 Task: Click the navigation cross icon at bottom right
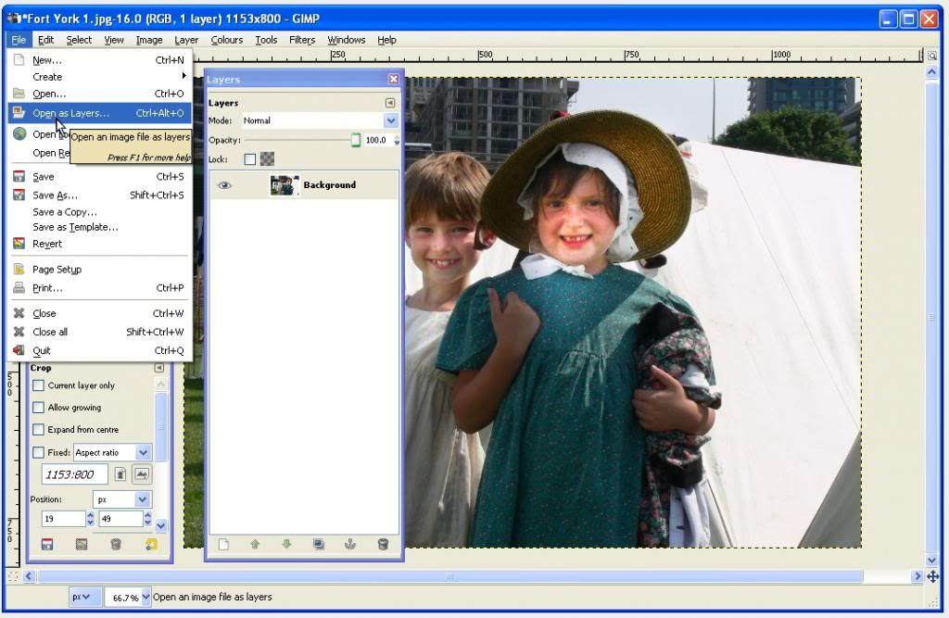click(932, 576)
